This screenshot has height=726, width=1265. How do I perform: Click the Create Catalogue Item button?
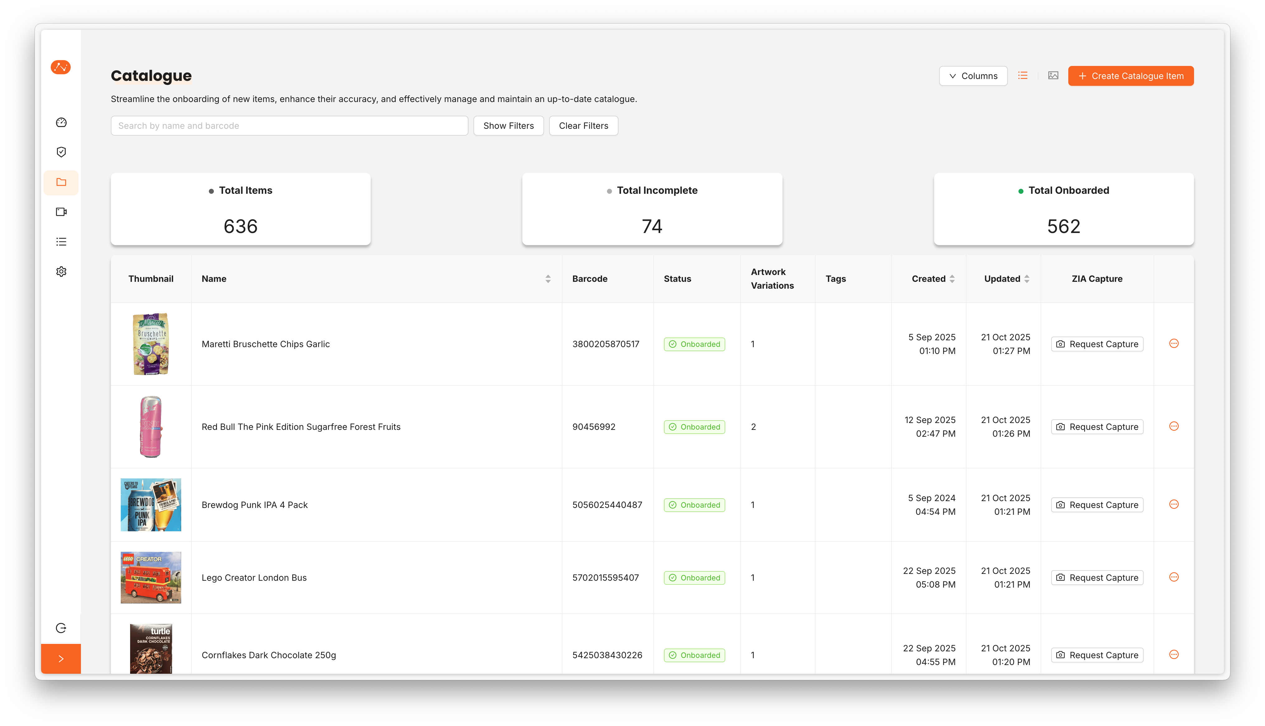click(x=1130, y=76)
